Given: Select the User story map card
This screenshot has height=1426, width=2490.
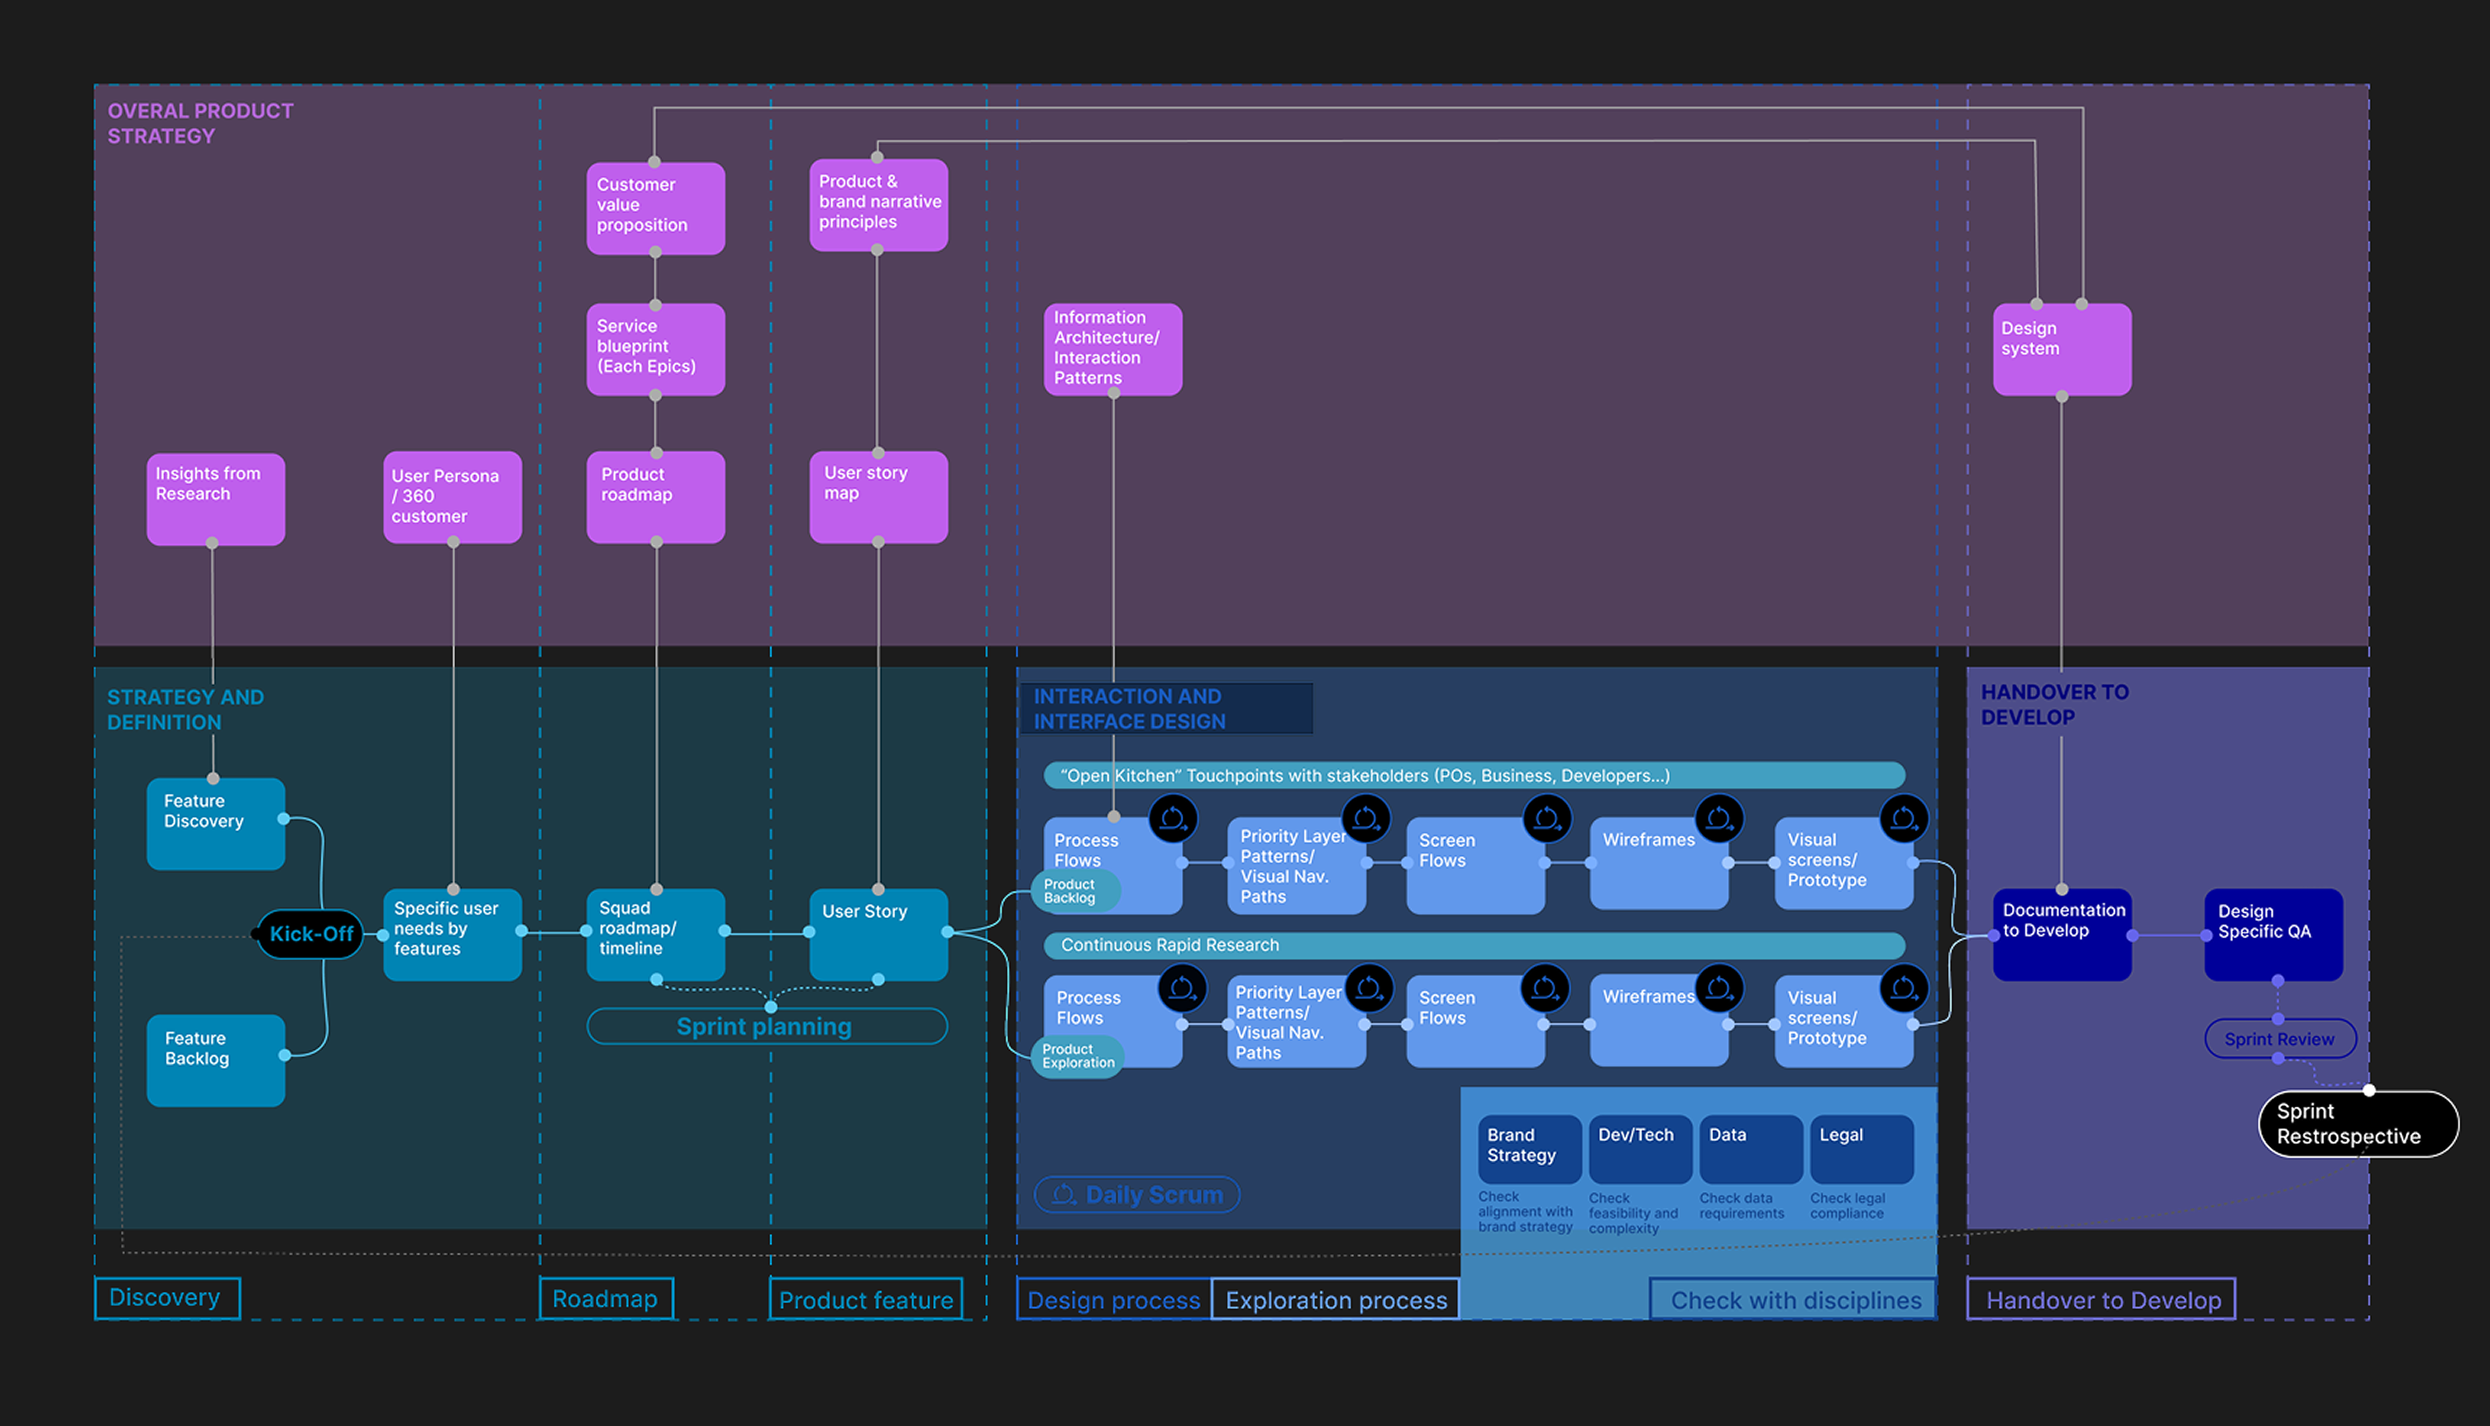Looking at the screenshot, I should pos(878,497).
